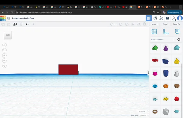Image resolution: width=183 pixels, height=118 pixels.
Task: Collapse the shapes panel chevron
Action: click(x=148, y=73)
